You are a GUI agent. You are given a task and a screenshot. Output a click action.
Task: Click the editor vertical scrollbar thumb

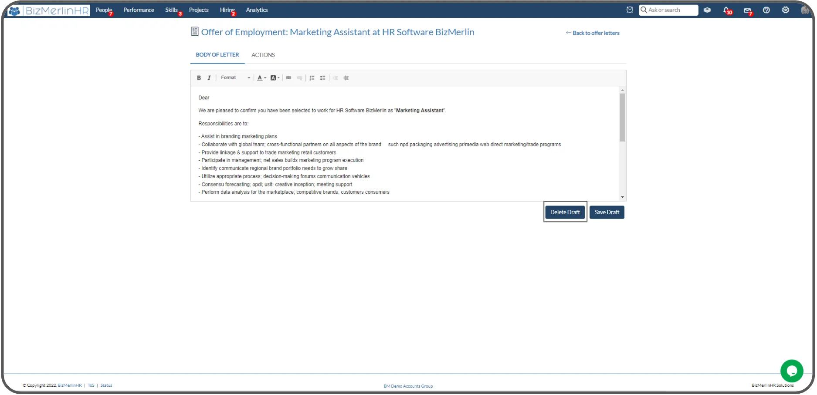623,118
